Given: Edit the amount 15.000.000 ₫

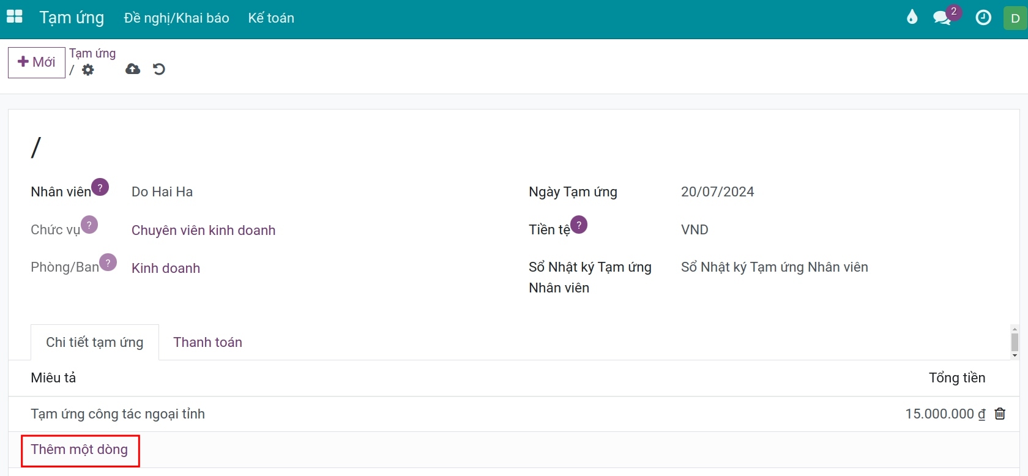Looking at the screenshot, I should point(945,414).
